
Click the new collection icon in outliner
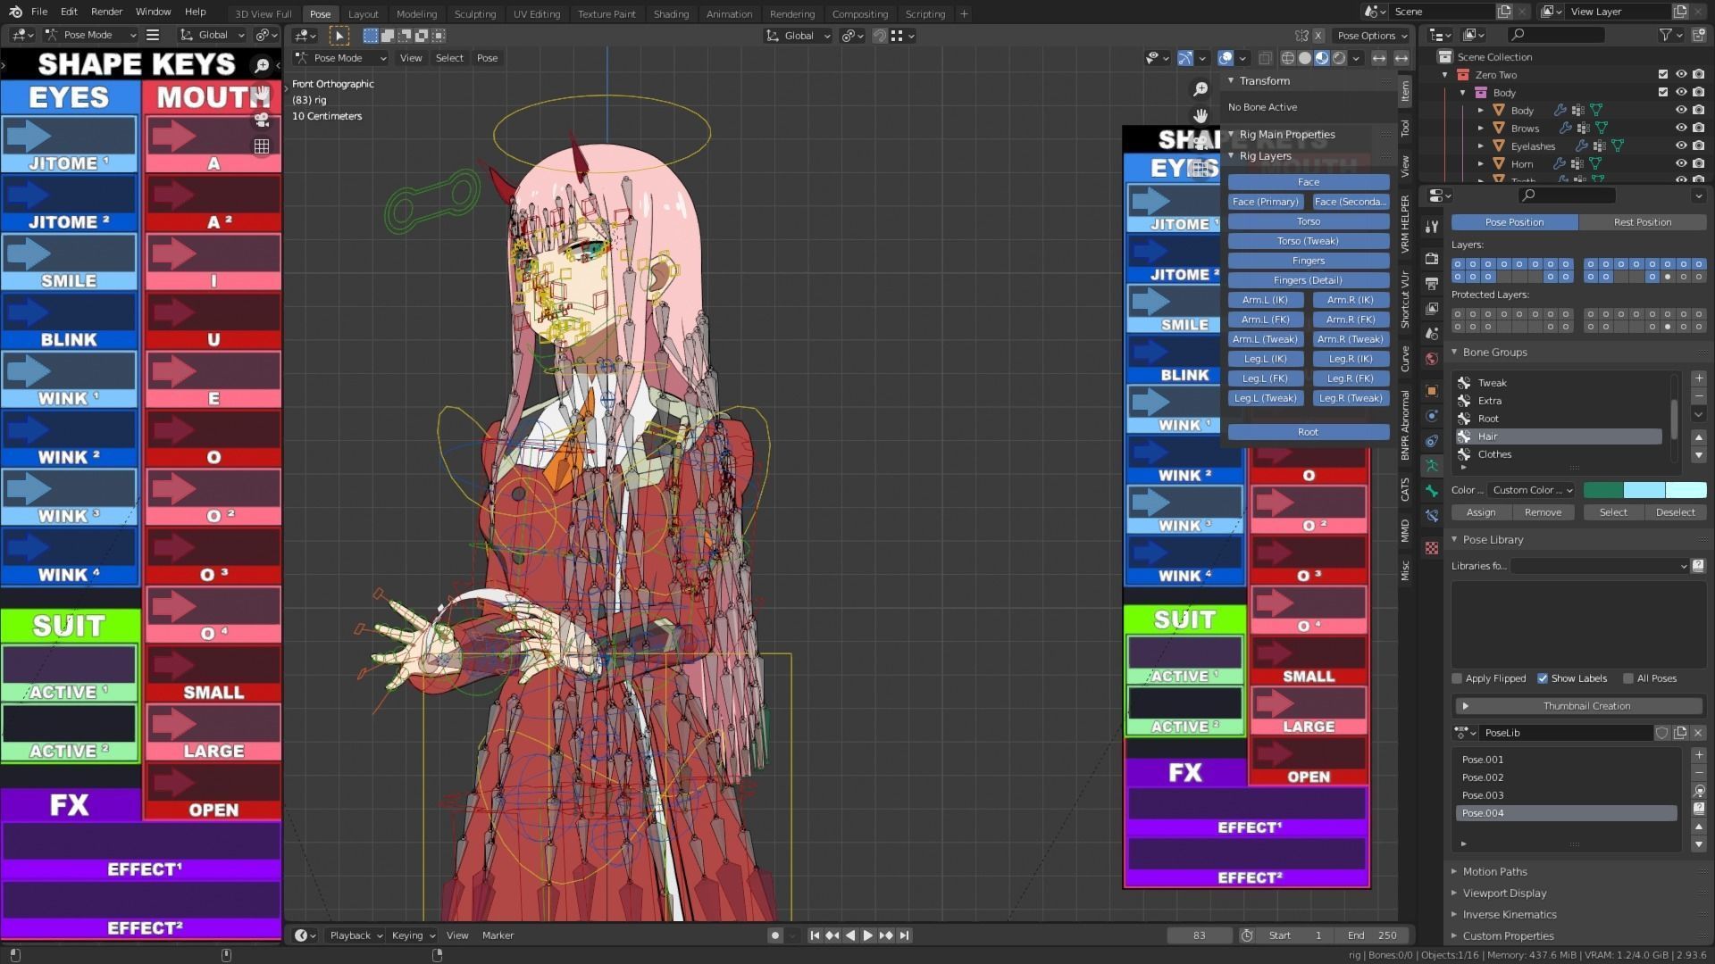coord(1698,35)
